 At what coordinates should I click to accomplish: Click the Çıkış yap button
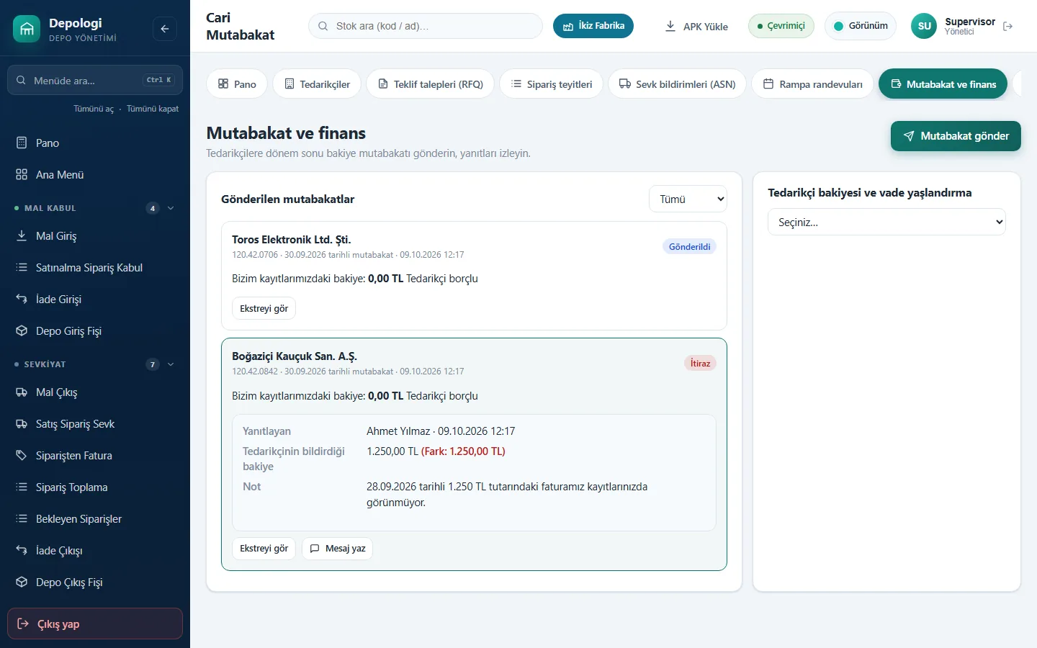[95, 624]
